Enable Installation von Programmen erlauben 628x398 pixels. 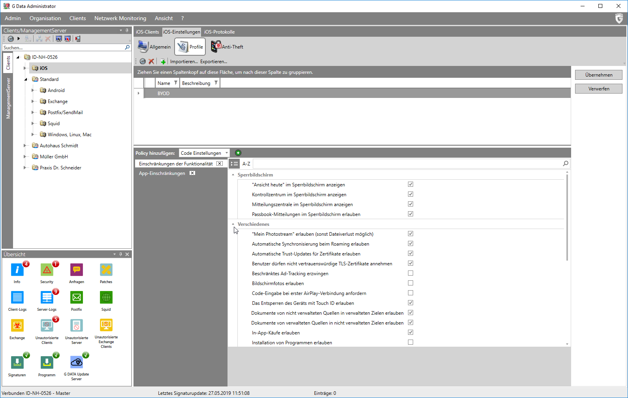[x=410, y=342]
